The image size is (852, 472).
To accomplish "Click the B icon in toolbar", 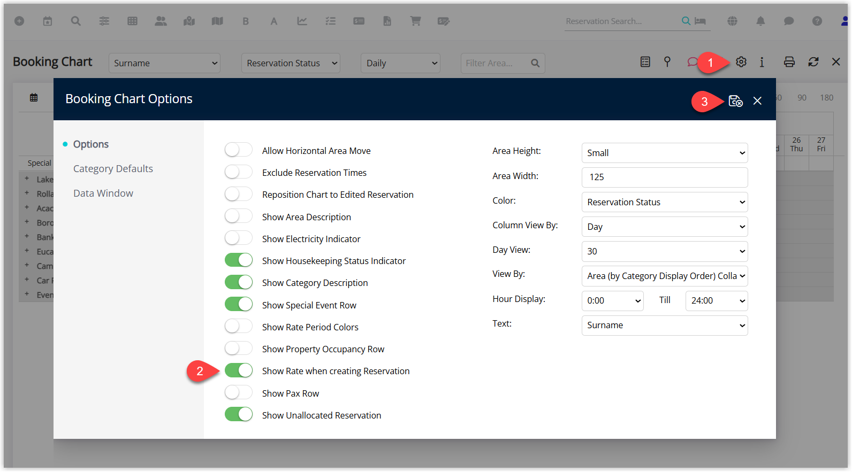I will point(246,21).
